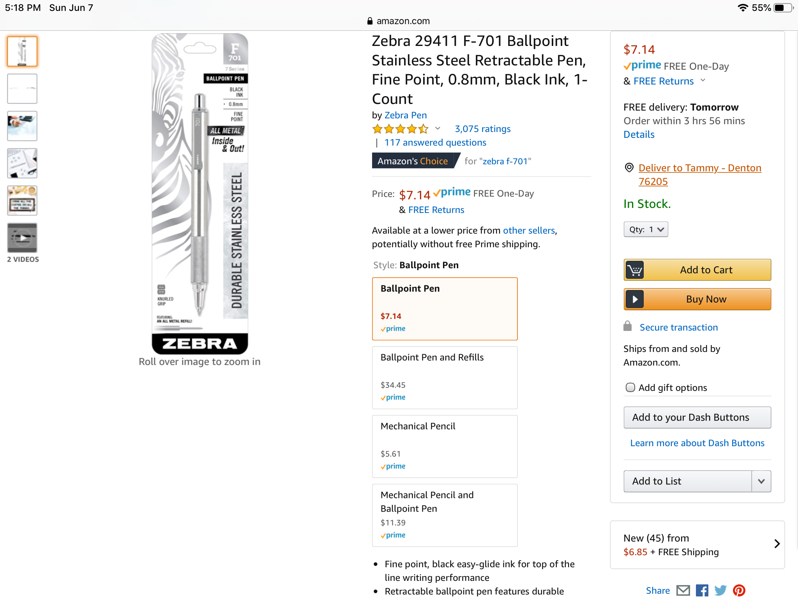Open the Zebra Pen brand link
The image size is (798, 598).
pos(405,115)
